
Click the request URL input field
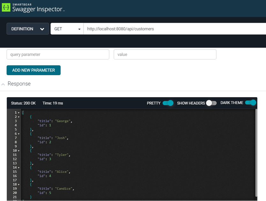174,29
